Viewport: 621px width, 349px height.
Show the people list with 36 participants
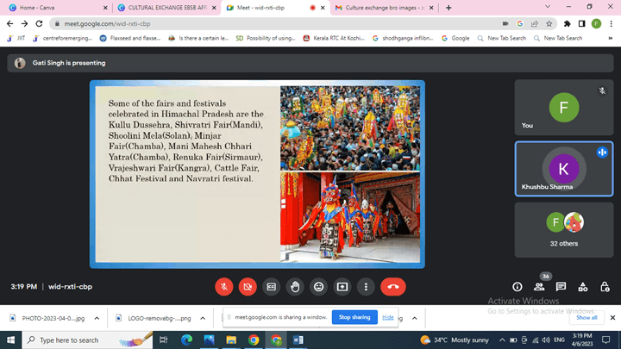click(x=539, y=287)
